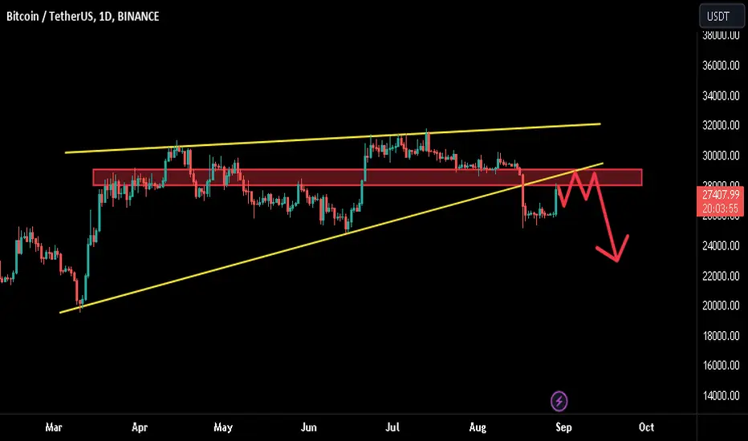This screenshot has width=748, height=441.
Task: Click the 32000.00 price axis label
Action: pyautogui.click(x=721, y=125)
